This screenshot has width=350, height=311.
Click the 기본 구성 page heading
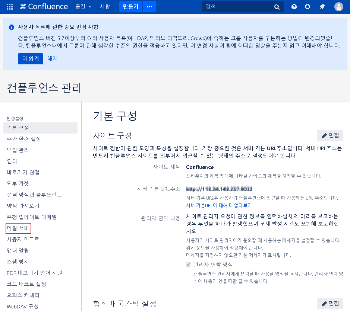click(115, 116)
